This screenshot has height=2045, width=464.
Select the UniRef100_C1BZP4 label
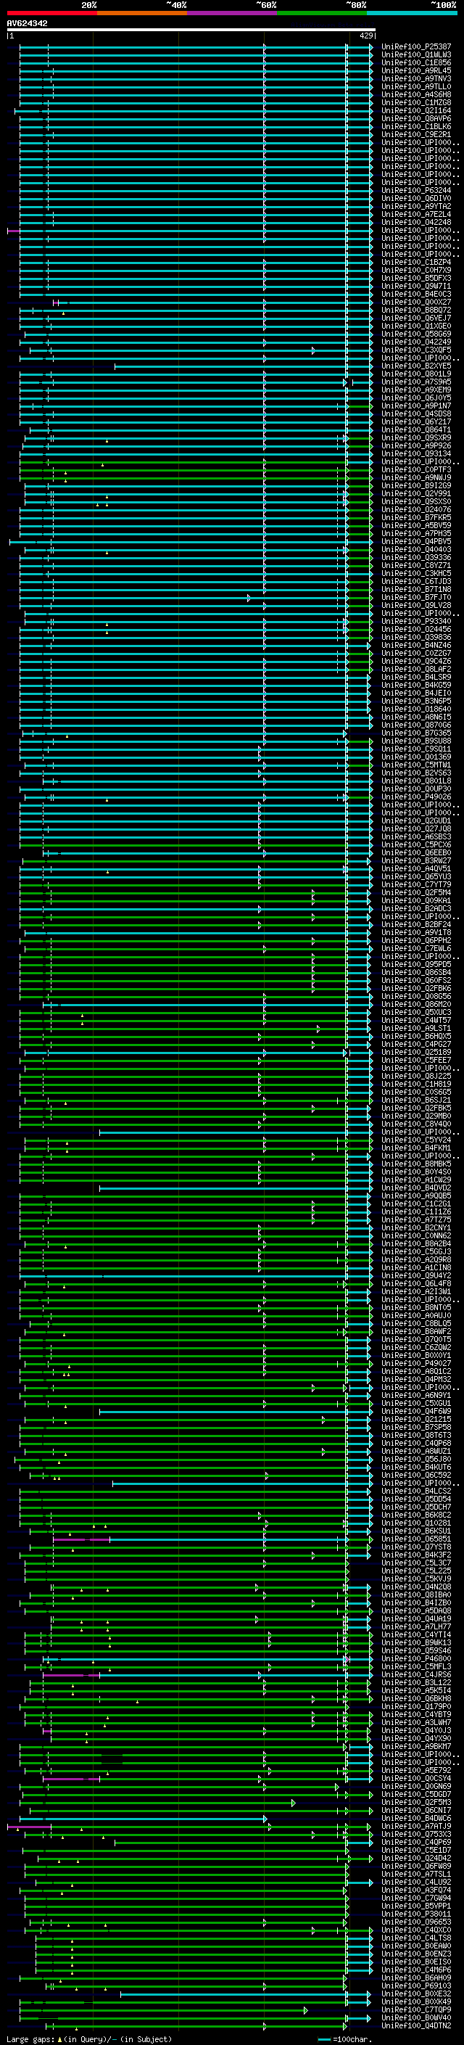click(416, 262)
